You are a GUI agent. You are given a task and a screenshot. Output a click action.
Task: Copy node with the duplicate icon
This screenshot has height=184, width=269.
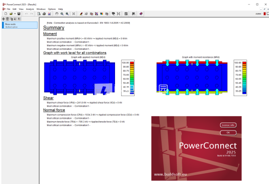(x=12, y=19)
